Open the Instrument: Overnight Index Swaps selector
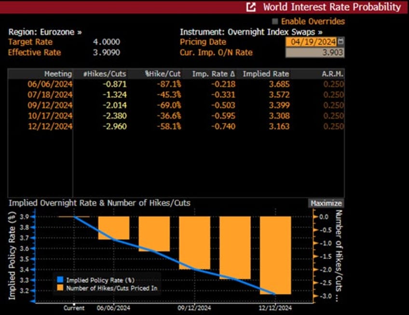 coord(251,32)
